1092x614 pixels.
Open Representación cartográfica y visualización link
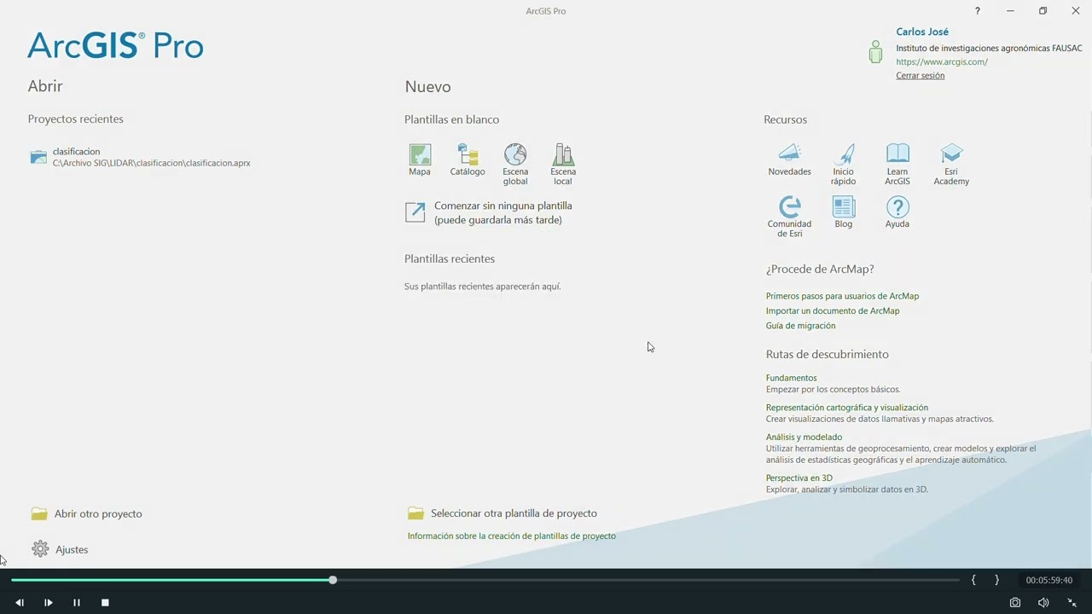tap(847, 408)
